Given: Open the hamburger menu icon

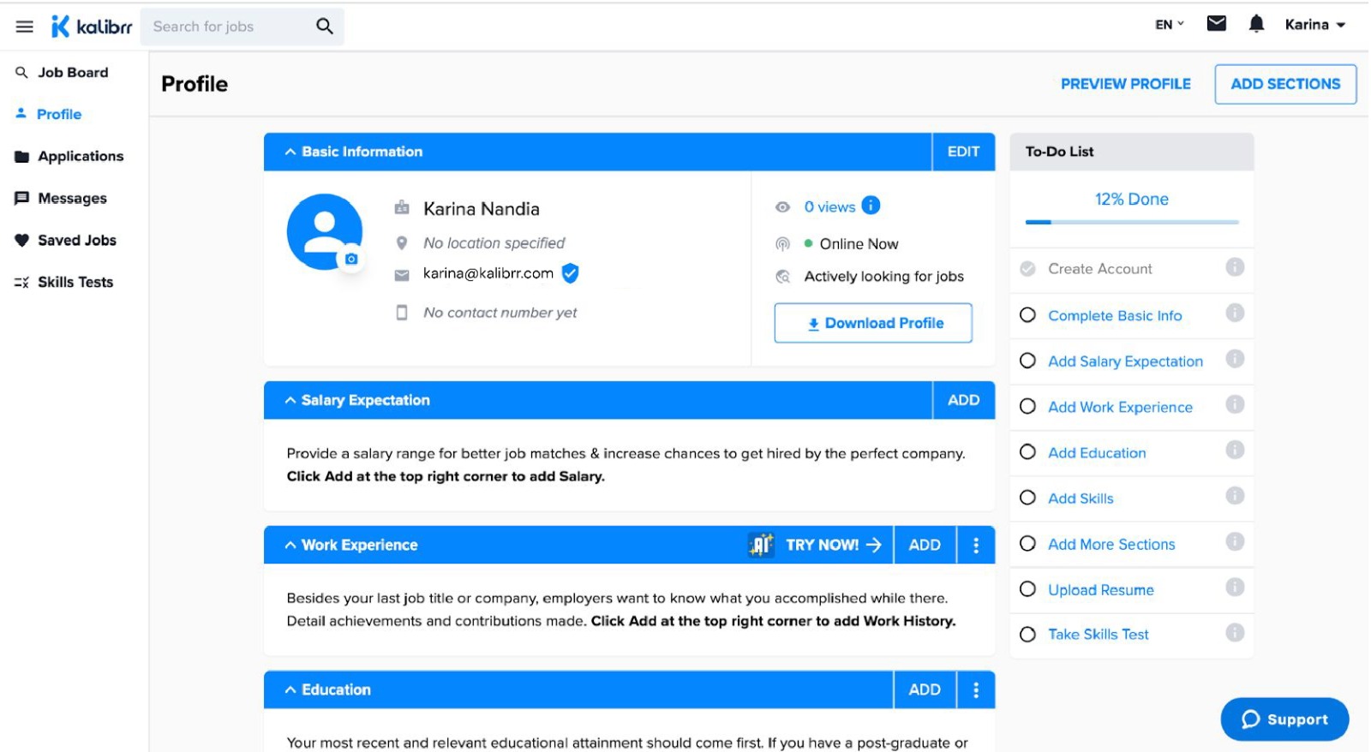Looking at the screenshot, I should (x=24, y=27).
